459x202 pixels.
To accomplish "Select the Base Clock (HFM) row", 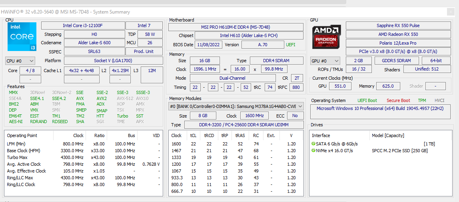I will tap(84, 151).
